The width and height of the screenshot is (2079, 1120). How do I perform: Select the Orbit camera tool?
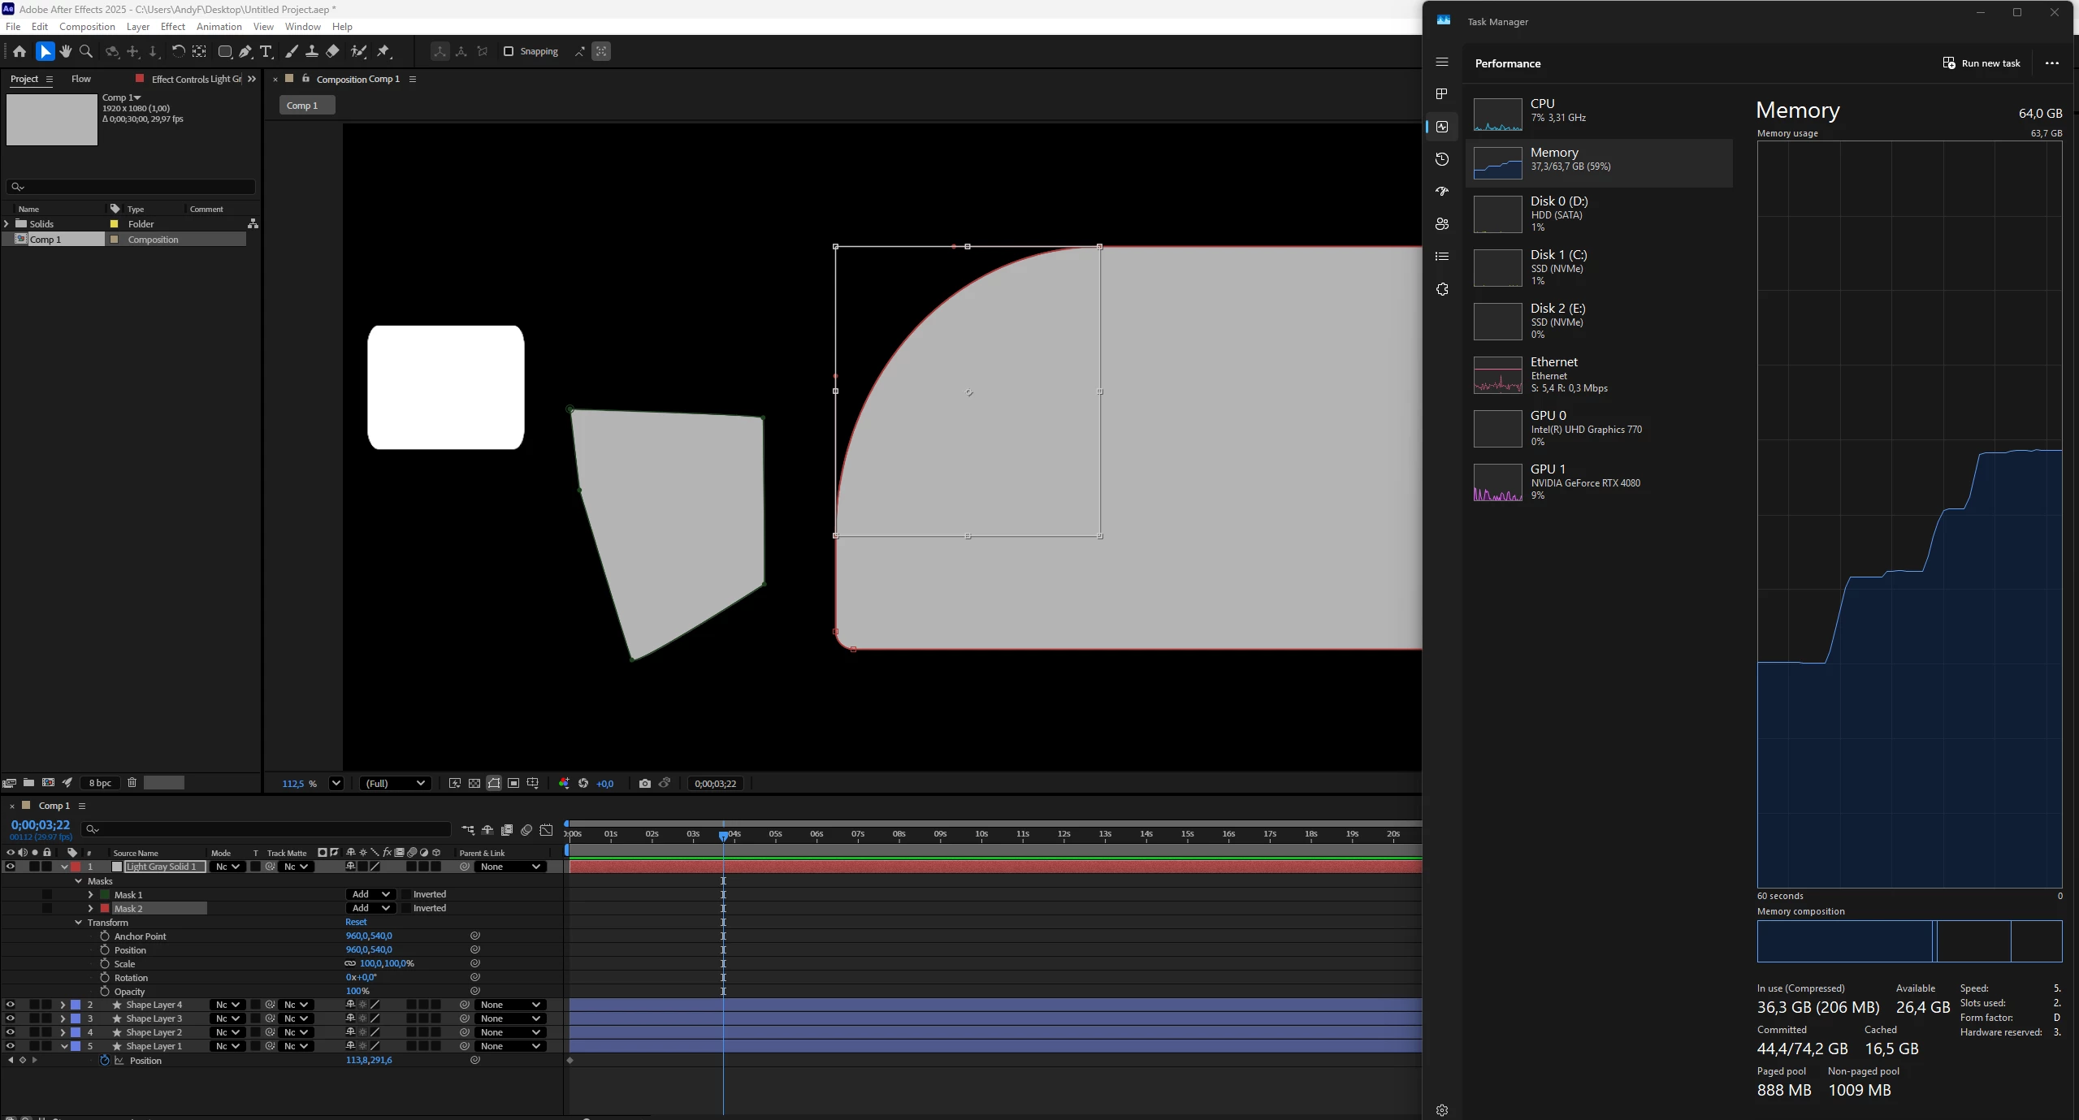click(112, 51)
